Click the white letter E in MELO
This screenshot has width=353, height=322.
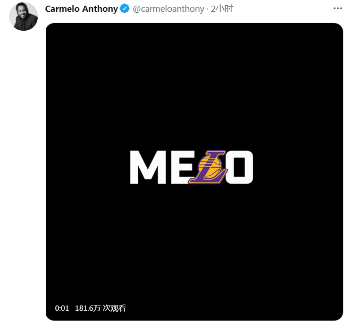[x=182, y=167]
